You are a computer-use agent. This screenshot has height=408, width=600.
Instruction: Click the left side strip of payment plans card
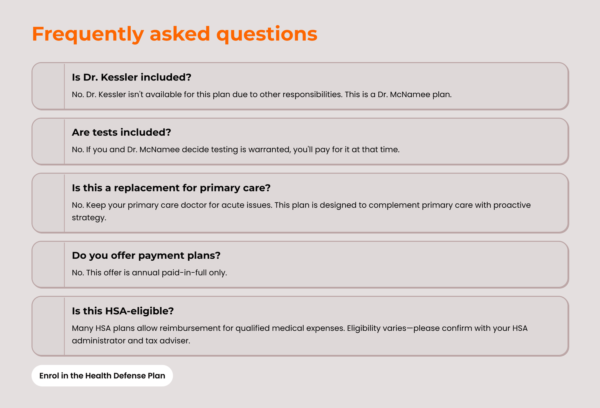[48, 264]
